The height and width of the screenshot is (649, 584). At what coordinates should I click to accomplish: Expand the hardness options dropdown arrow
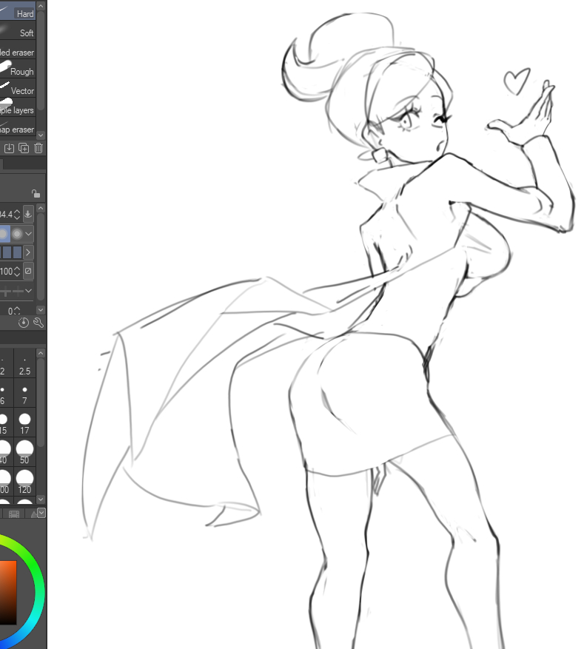tap(29, 234)
